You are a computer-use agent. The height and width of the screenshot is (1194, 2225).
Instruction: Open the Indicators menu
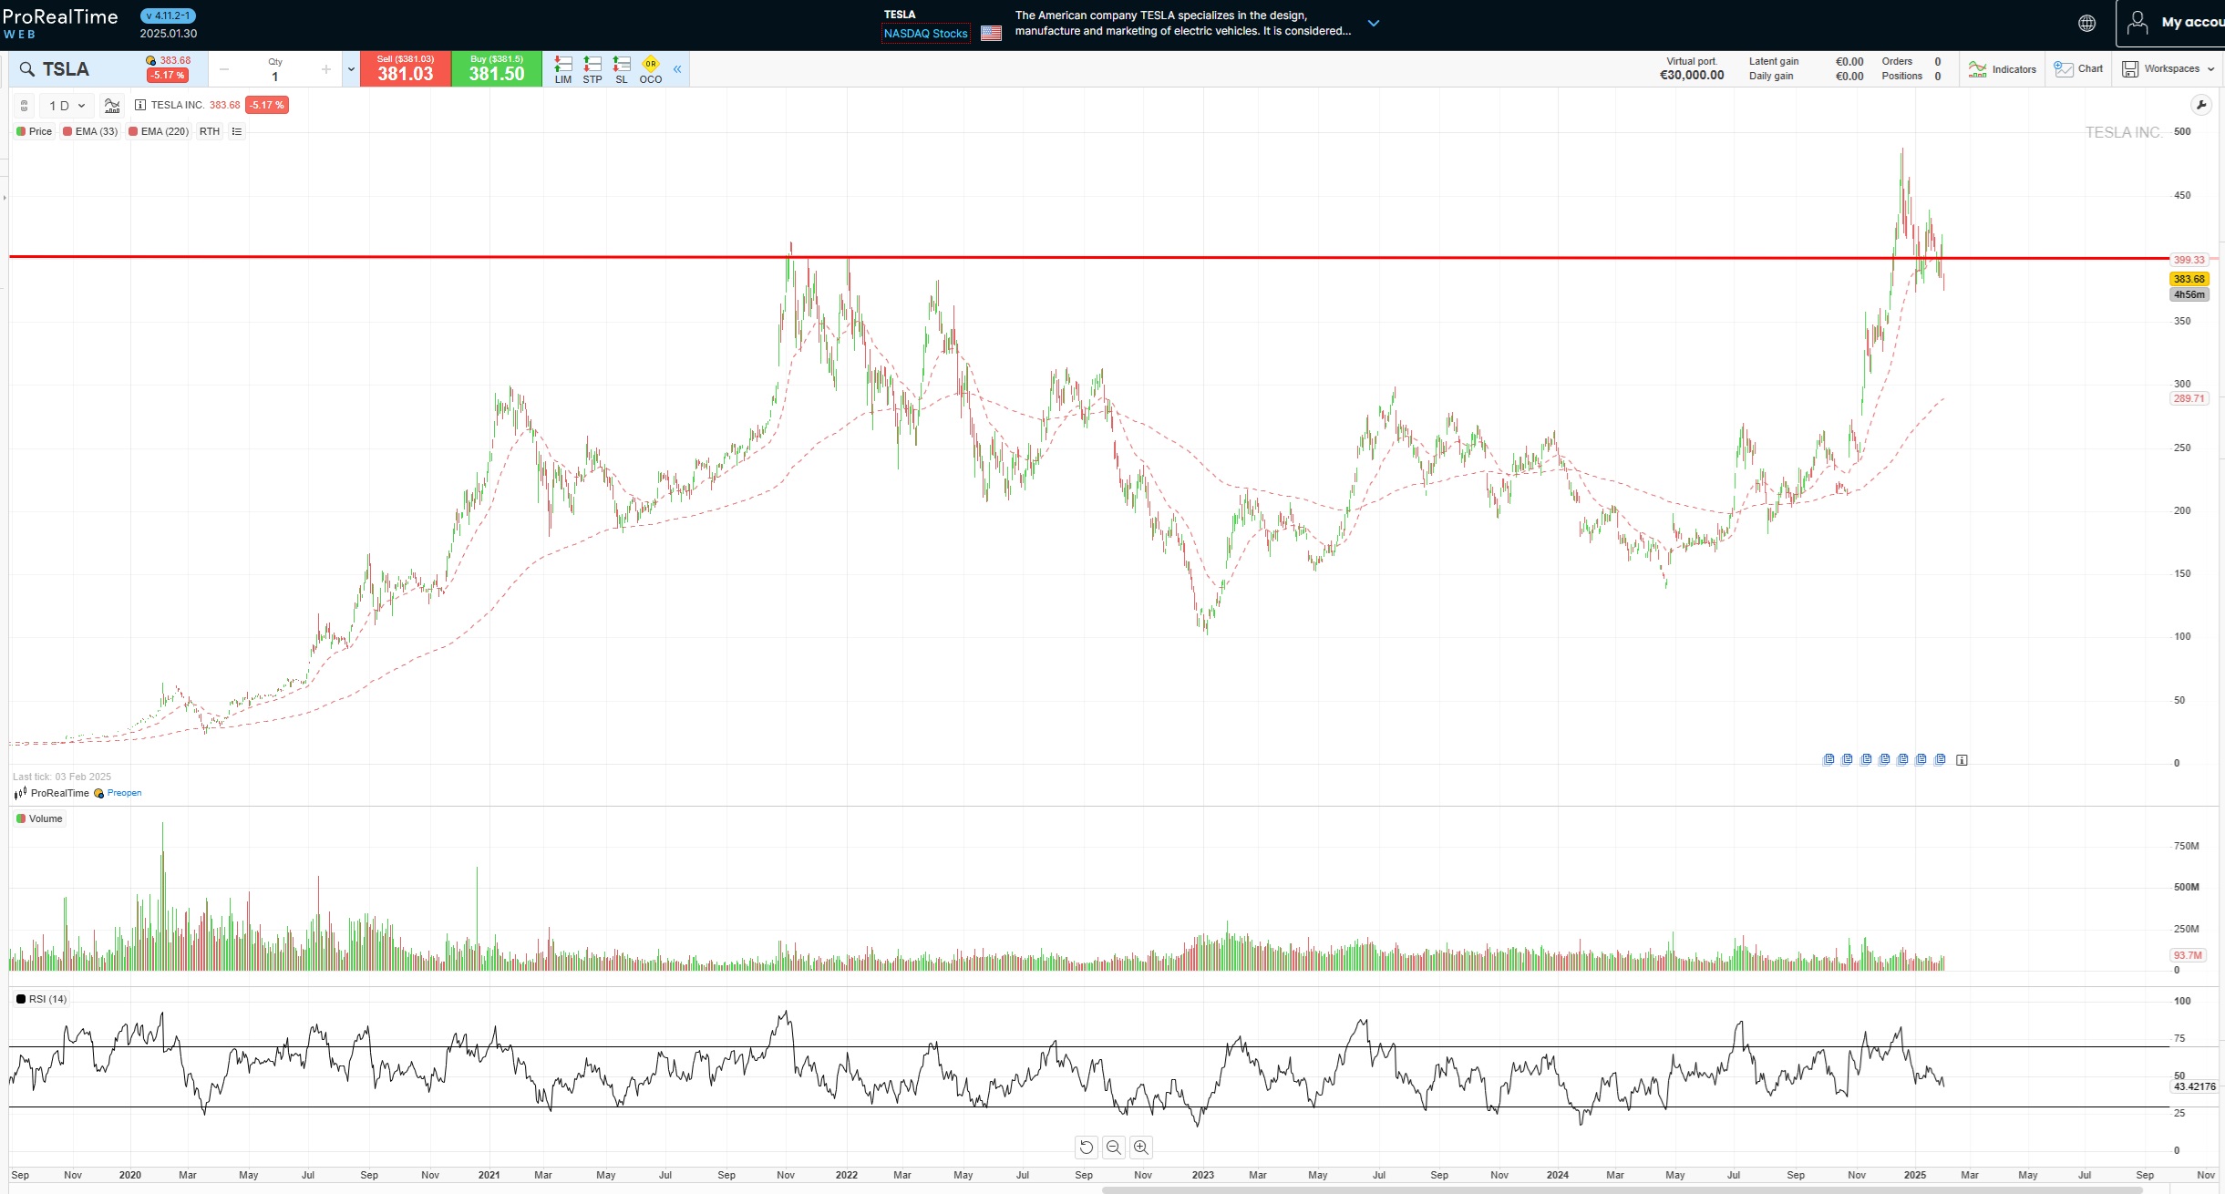tap(2003, 69)
